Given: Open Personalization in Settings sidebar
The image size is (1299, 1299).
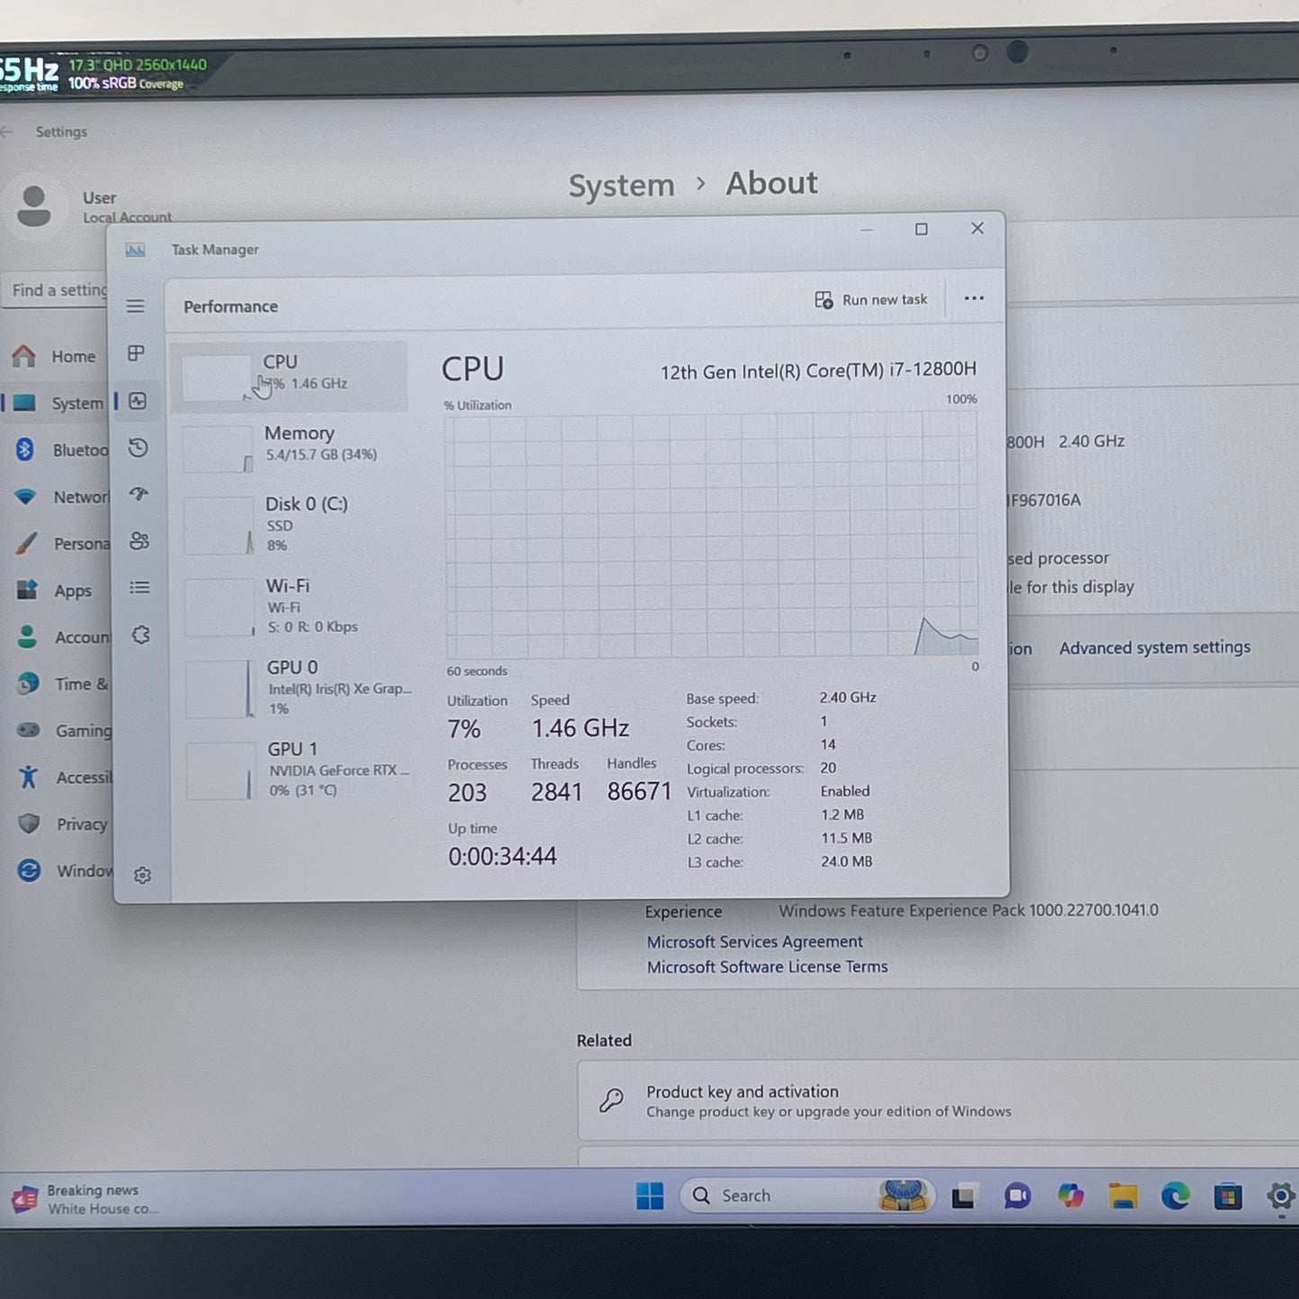Looking at the screenshot, I should [x=61, y=544].
